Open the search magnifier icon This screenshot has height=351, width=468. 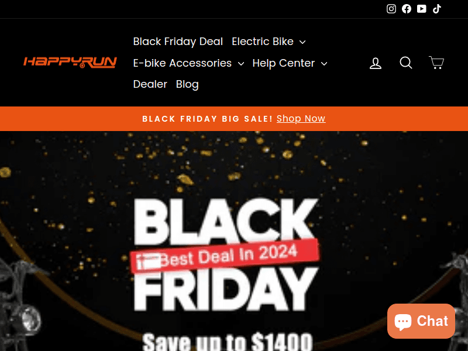(x=406, y=63)
